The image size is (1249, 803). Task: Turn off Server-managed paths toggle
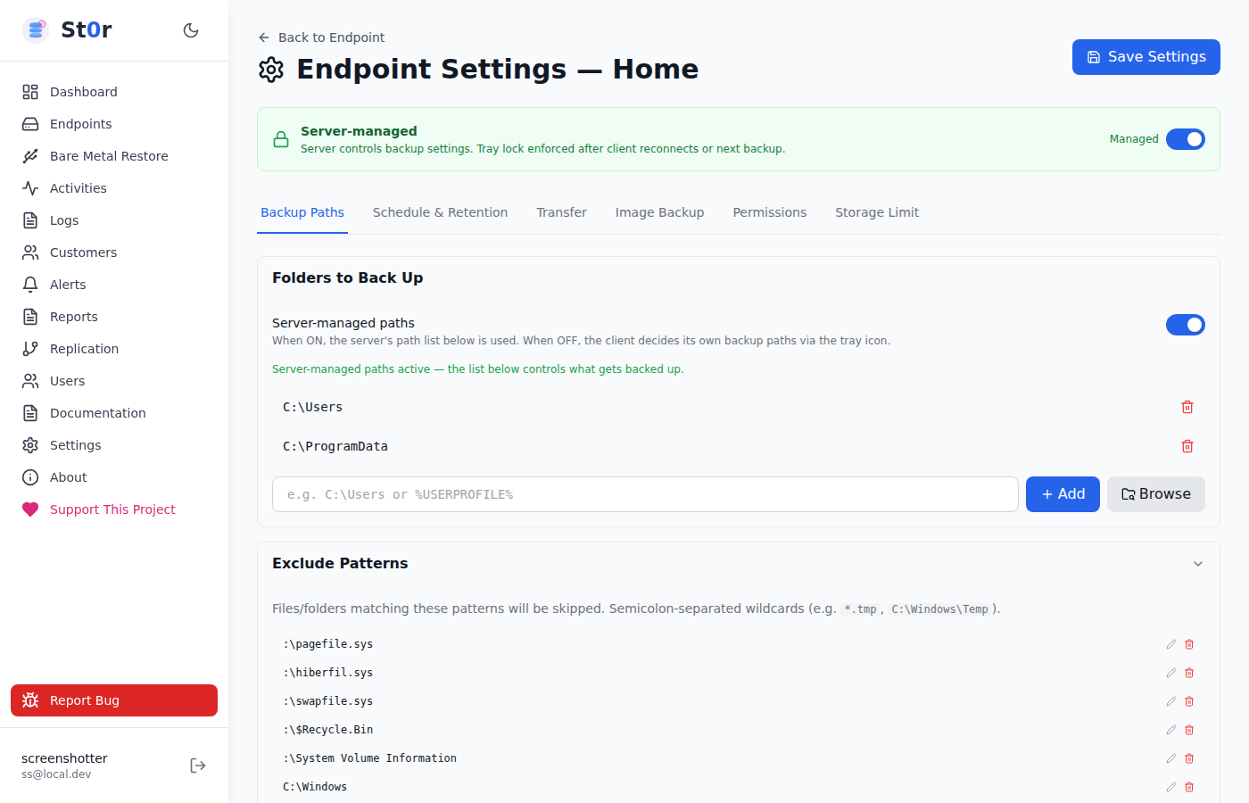1186,325
